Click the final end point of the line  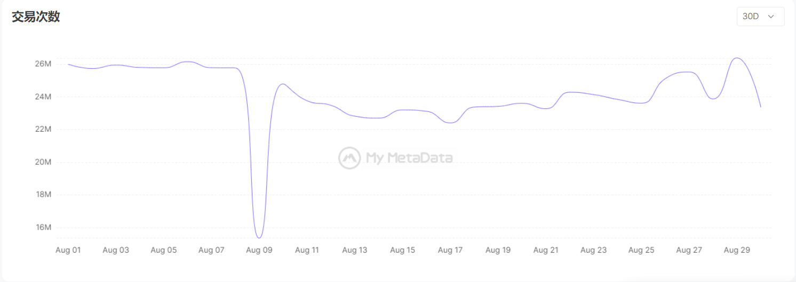761,107
